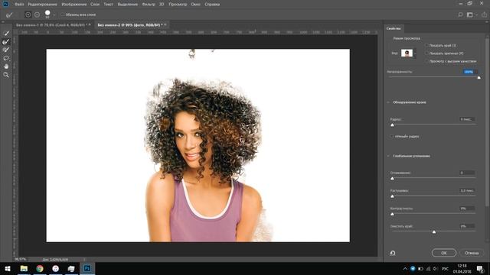Image resolution: width=490 pixels, height=275 pixels.
Task: Open the workspace switcher dropdown arrow
Action: point(476,15)
